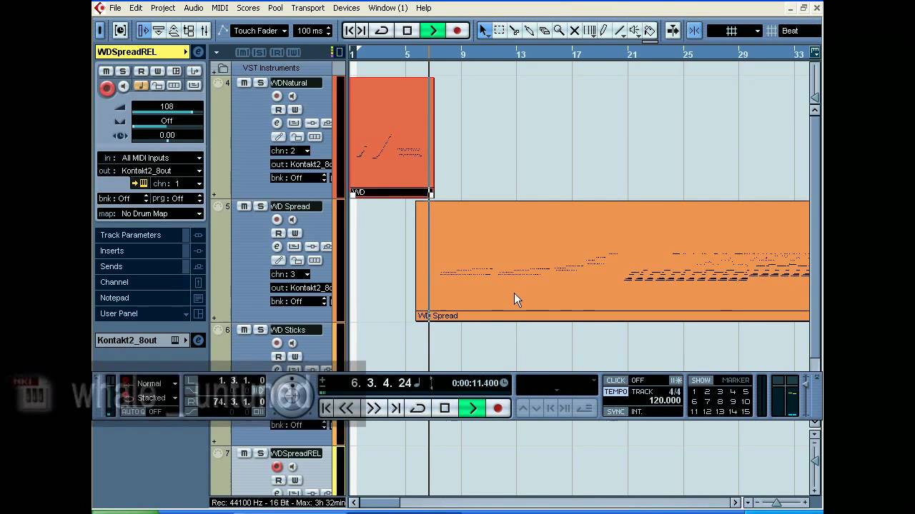Click the User Panel section icon
Screen dimensions: 915x514
(198, 313)
